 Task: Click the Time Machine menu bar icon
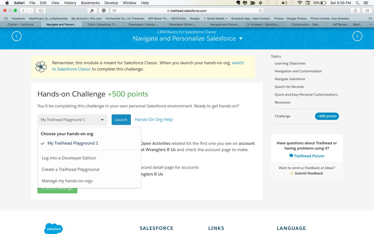tap(292, 3)
